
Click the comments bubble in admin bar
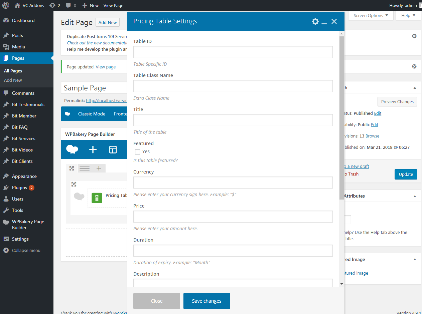(71, 5)
